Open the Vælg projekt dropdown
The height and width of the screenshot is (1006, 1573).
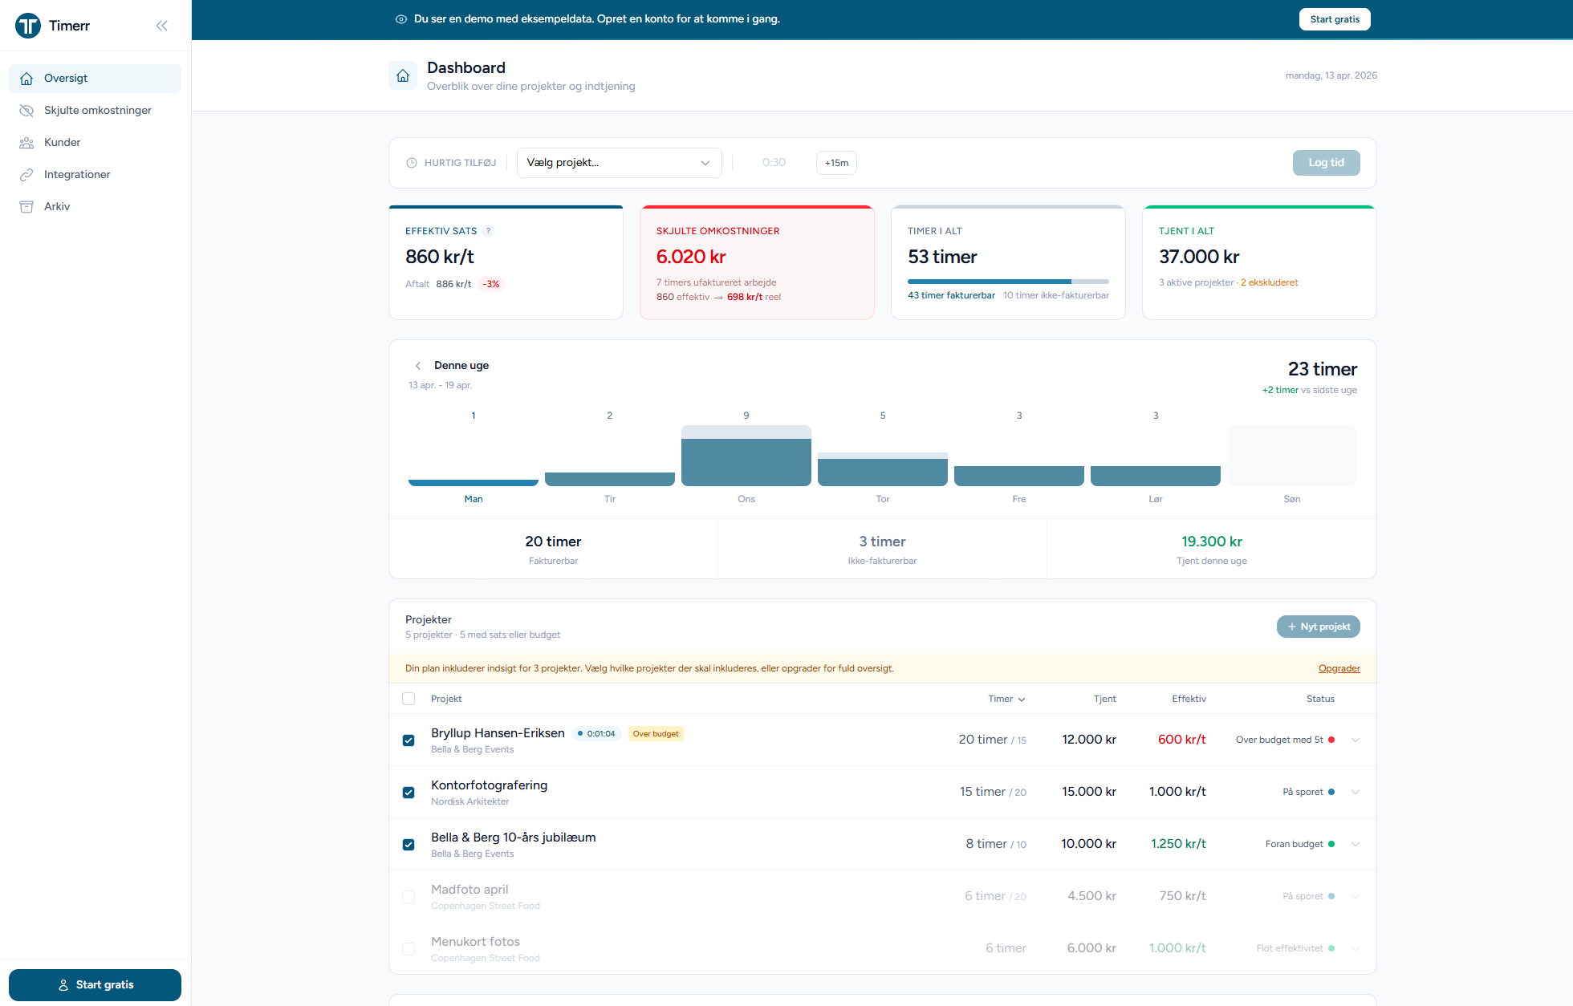(x=619, y=163)
